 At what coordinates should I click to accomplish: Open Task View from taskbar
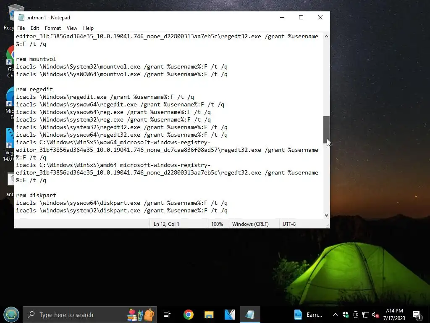tap(167, 315)
